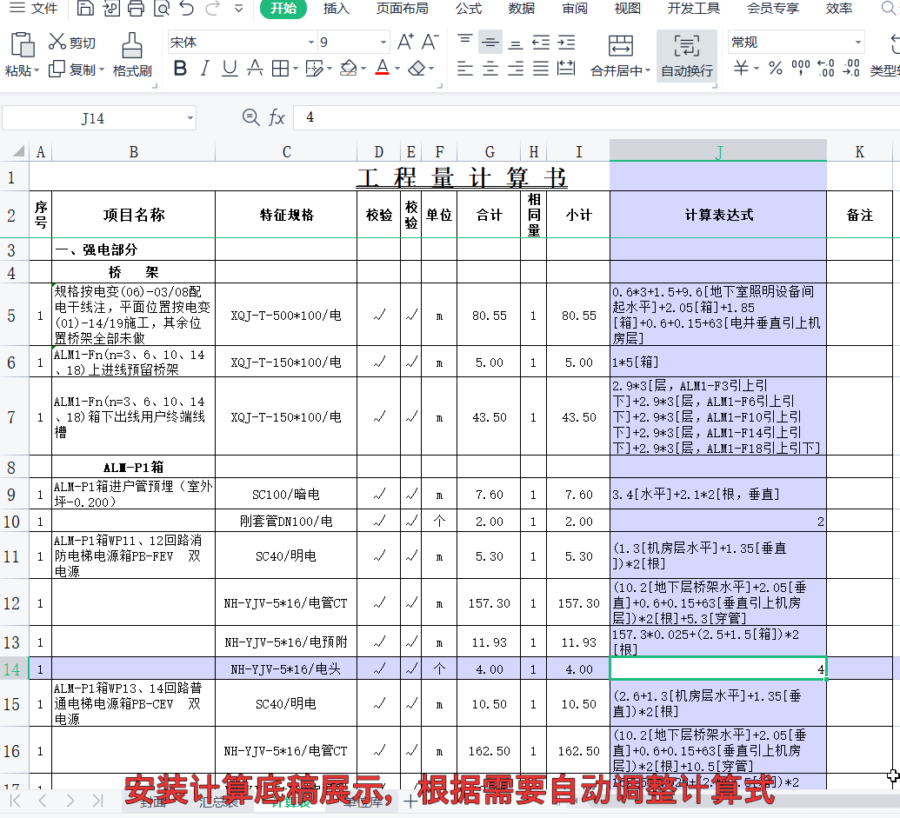Image resolution: width=900 pixels, height=818 pixels.
Task: Copy the selection with 复制
Action: tap(72, 70)
